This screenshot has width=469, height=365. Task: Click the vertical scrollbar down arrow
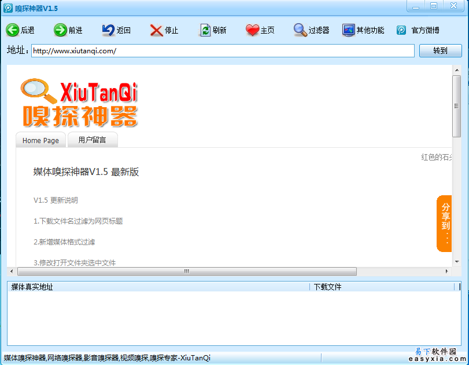click(457, 262)
